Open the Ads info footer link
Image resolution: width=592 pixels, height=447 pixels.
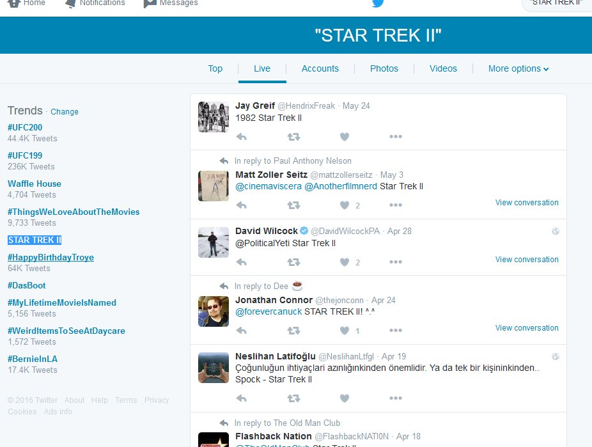point(58,412)
